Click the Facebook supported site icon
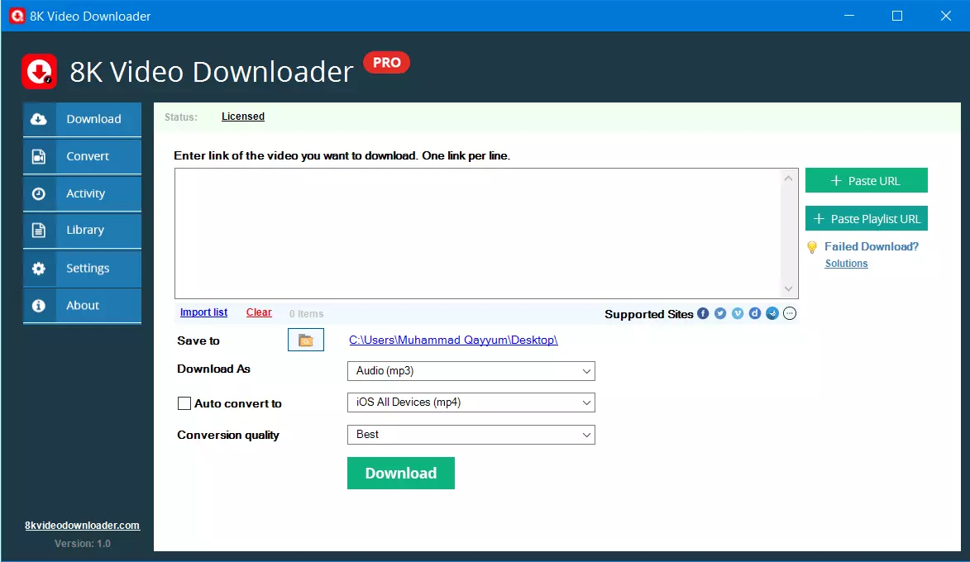Image resolution: width=970 pixels, height=562 pixels. pyautogui.click(x=703, y=313)
